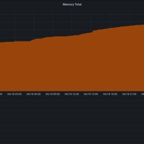Click the small step in the curve after 15:00
The height and width of the screenshot is (144, 144).
[x=93, y=31]
